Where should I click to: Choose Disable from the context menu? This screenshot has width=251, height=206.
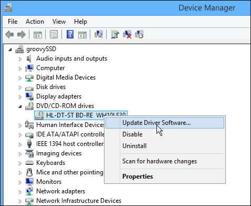coord(165,134)
